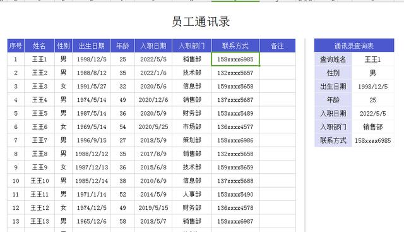
Task: Select contact cell 159xxxx5658
Action: tap(235, 86)
